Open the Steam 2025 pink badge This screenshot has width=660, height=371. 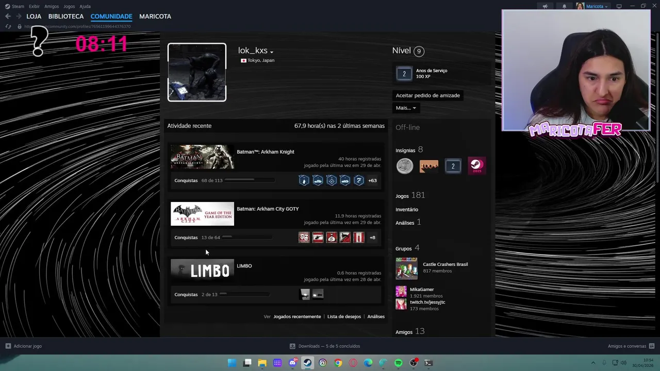[476, 166]
